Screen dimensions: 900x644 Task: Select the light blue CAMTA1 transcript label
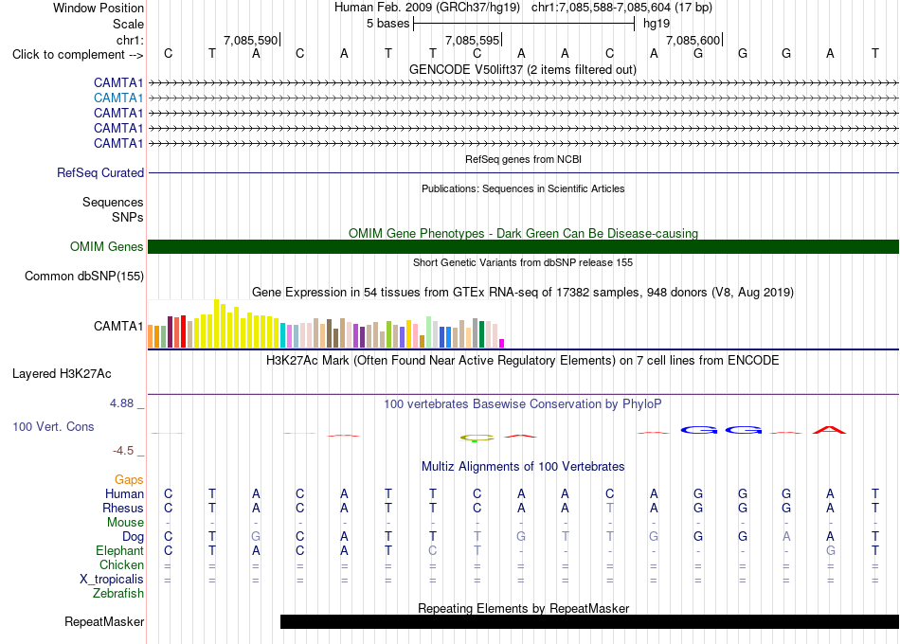tap(118, 98)
